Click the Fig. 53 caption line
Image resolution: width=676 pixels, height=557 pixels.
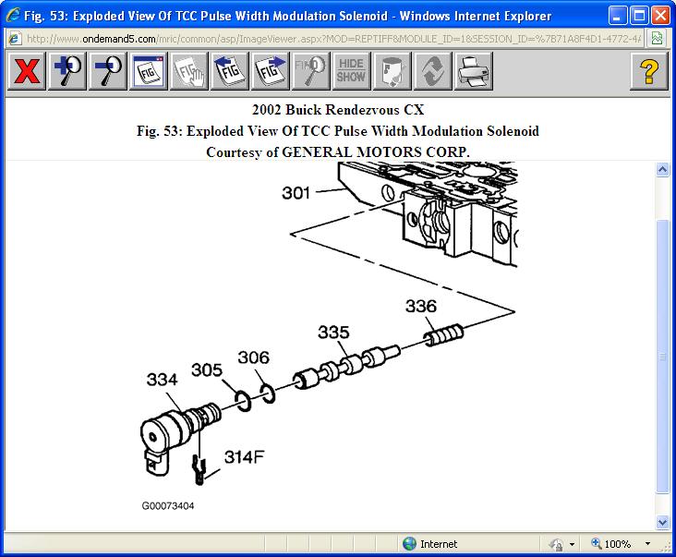click(x=338, y=130)
